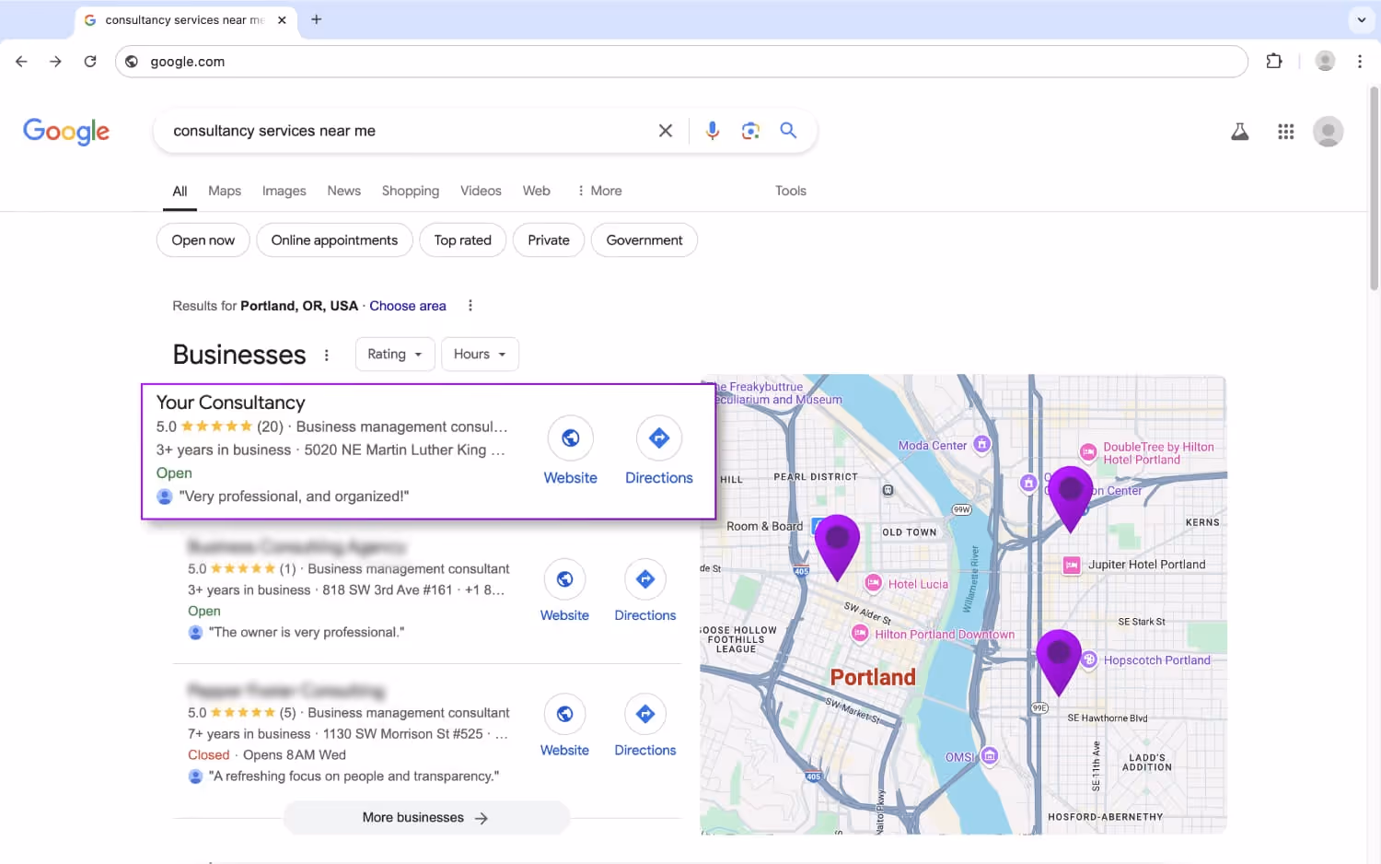Click the page vertical scrollbar
This screenshot has width=1381, height=864.
point(1374,189)
